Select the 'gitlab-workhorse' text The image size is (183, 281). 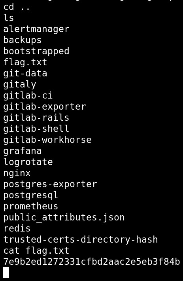[x=47, y=140]
